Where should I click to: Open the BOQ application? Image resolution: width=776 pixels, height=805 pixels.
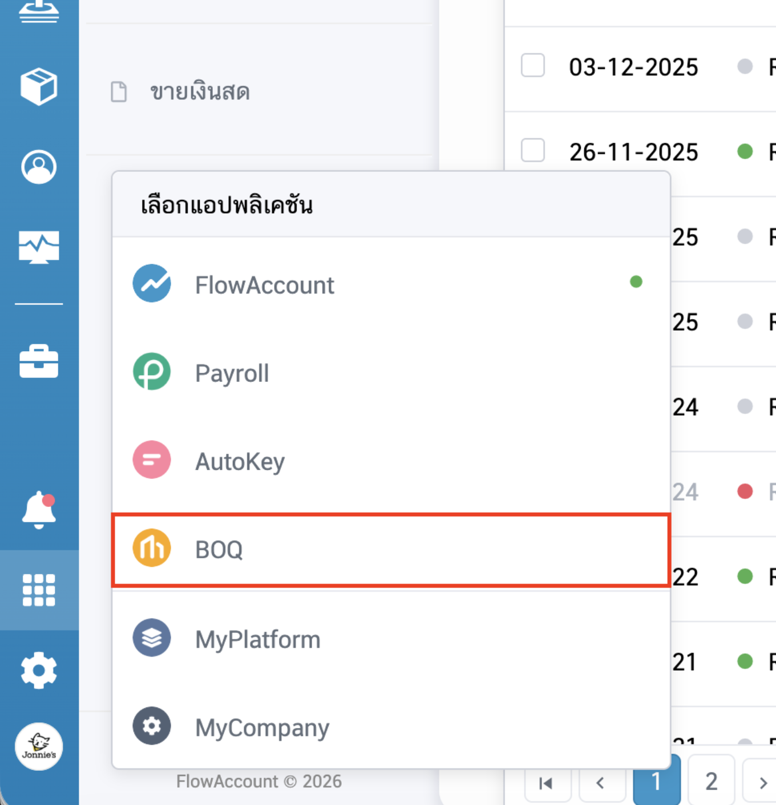pos(391,550)
